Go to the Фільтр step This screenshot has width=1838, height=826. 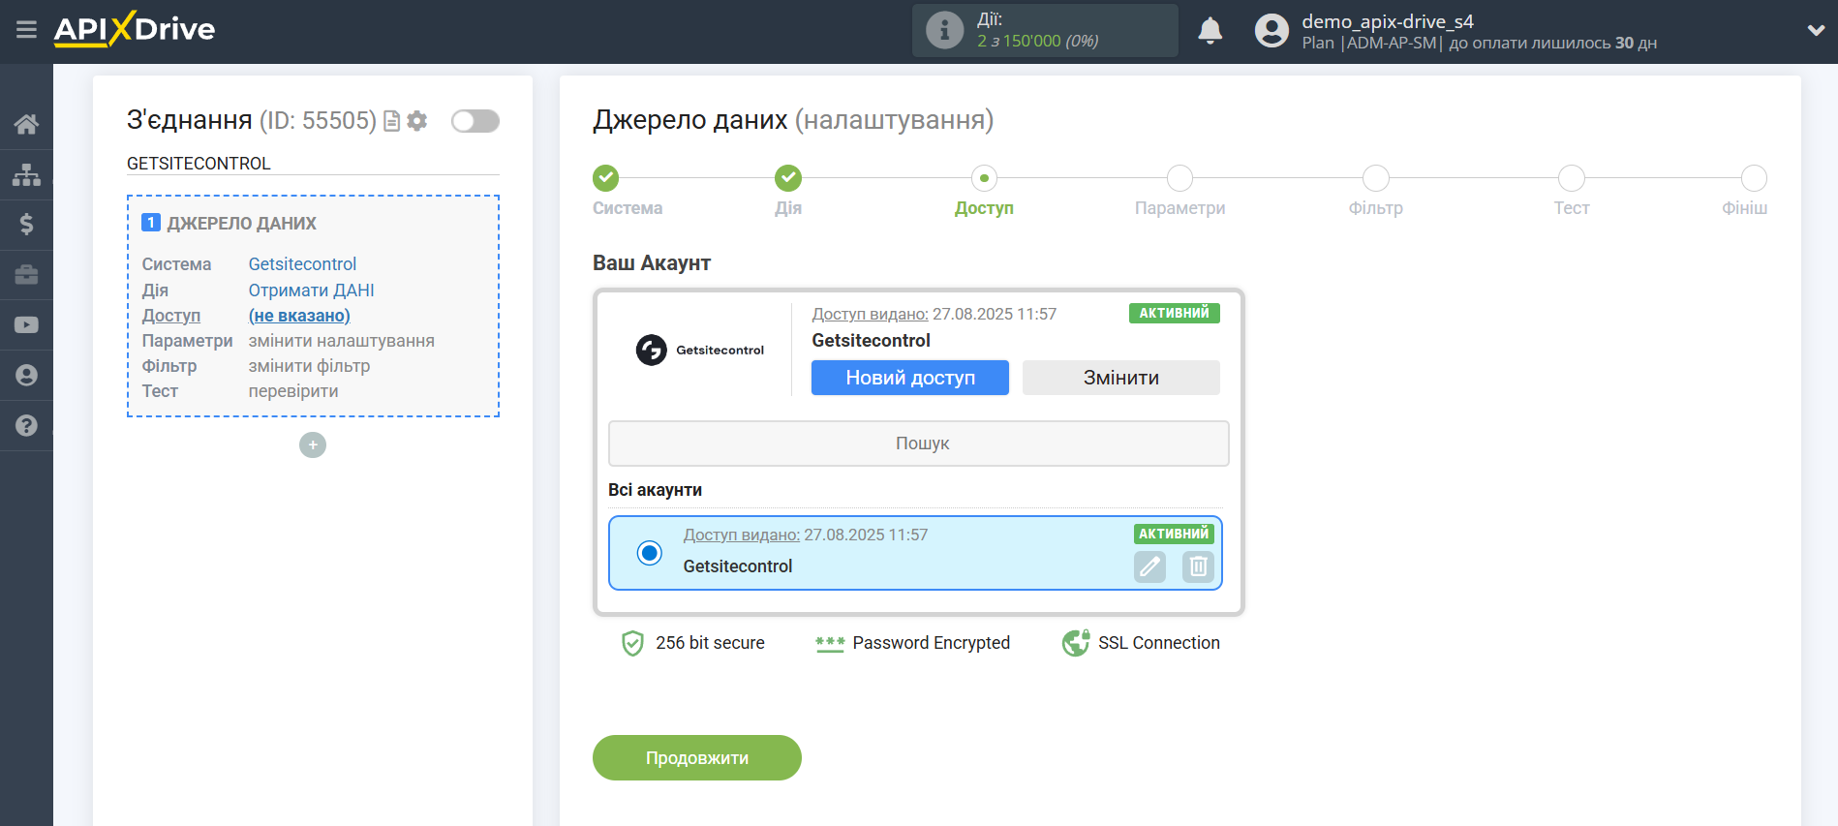coord(1375,178)
